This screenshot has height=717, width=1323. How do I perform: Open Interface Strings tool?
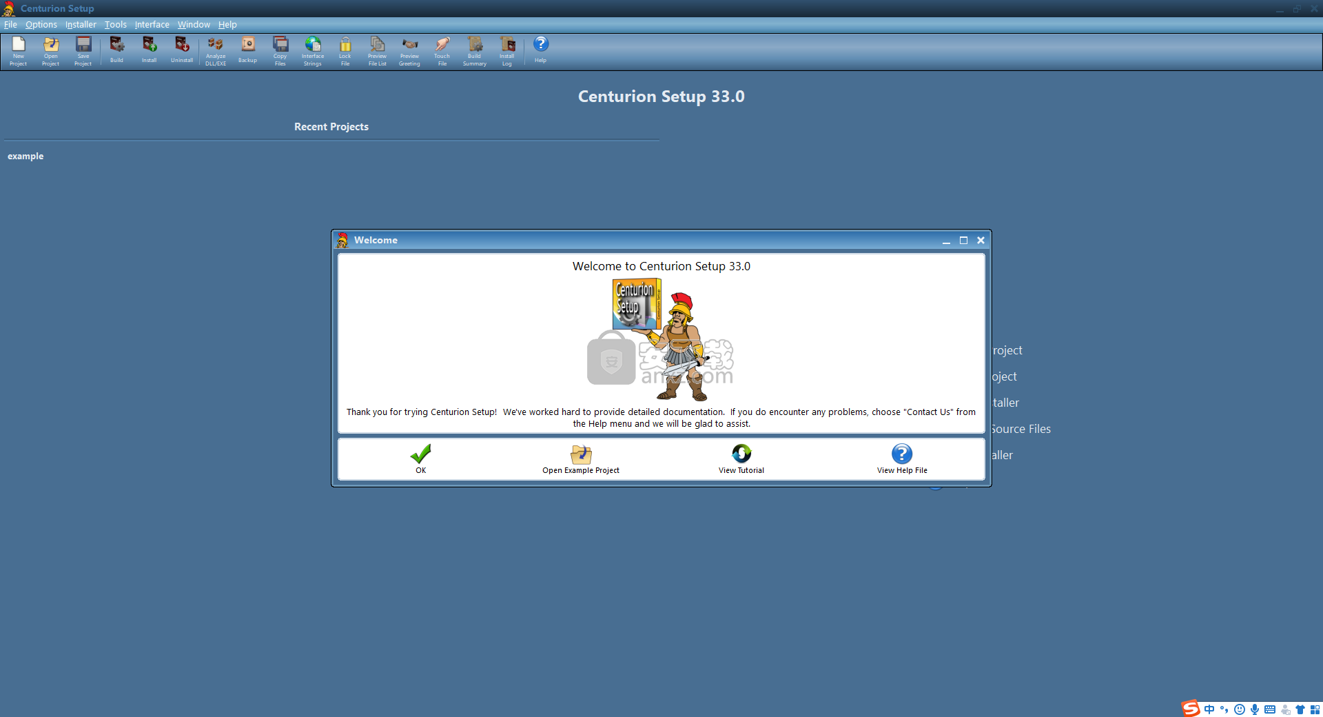coord(313,52)
